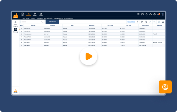Sort by the Shift column header
The height and width of the screenshot is (112, 177).
pyautogui.click(x=72, y=25)
